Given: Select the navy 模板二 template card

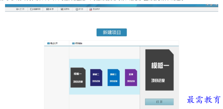Looking at the screenshot, I should pos(96,77).
